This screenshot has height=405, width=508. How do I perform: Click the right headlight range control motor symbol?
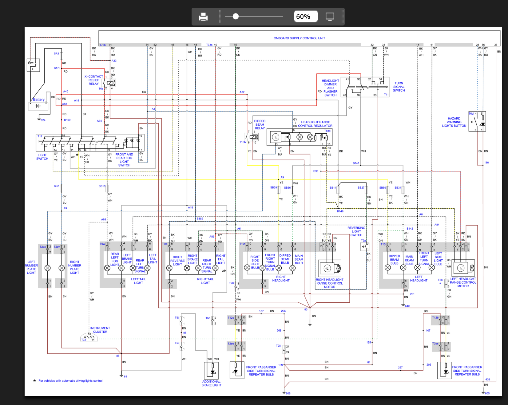(x=330, y=269)
